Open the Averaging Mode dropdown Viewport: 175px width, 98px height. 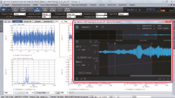click(74, 14)
